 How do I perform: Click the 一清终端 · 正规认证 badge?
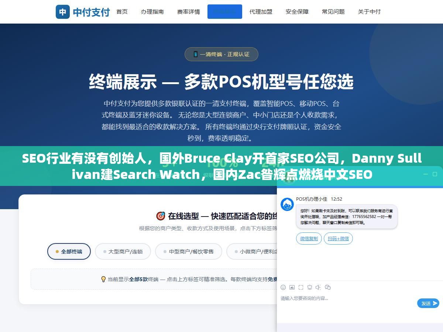pos(221,54)
